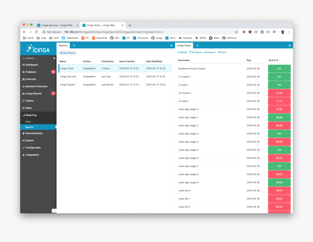
Task: Open the Download dropdown menu
Action: 210,52
